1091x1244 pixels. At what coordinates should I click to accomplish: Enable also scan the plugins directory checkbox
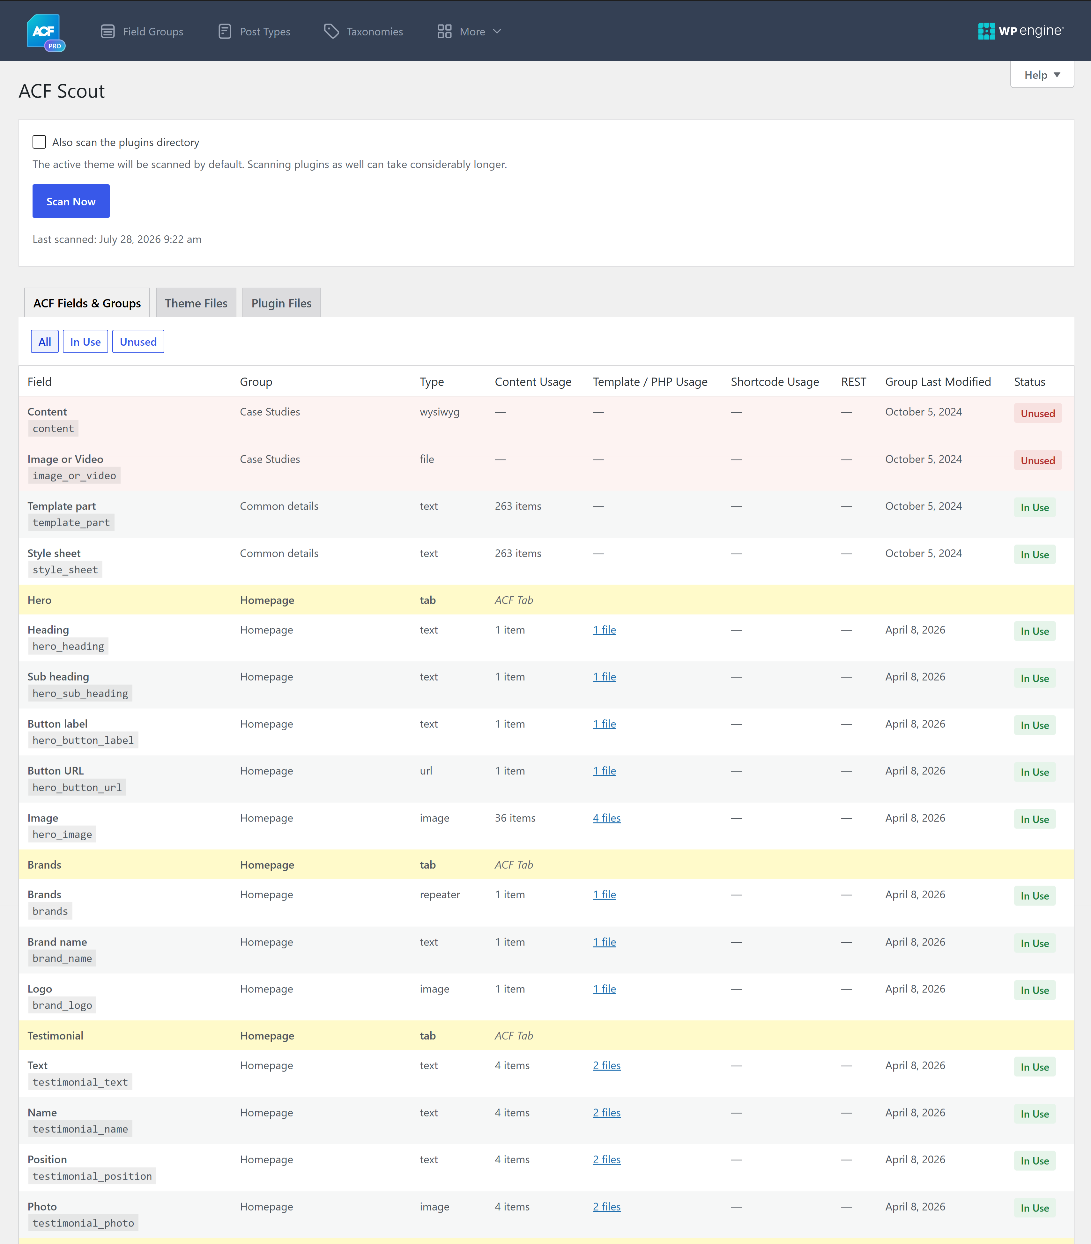pos(39,142)
